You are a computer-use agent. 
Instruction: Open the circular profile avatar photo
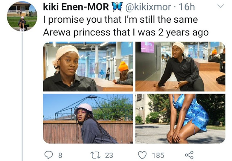pos(22,16)
